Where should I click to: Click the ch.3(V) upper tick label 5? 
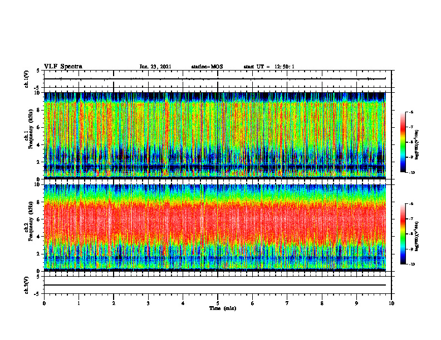click(x=38, y=277)
